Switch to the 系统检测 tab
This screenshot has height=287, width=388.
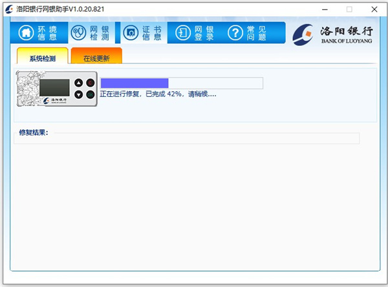click(x=42, y=56)
